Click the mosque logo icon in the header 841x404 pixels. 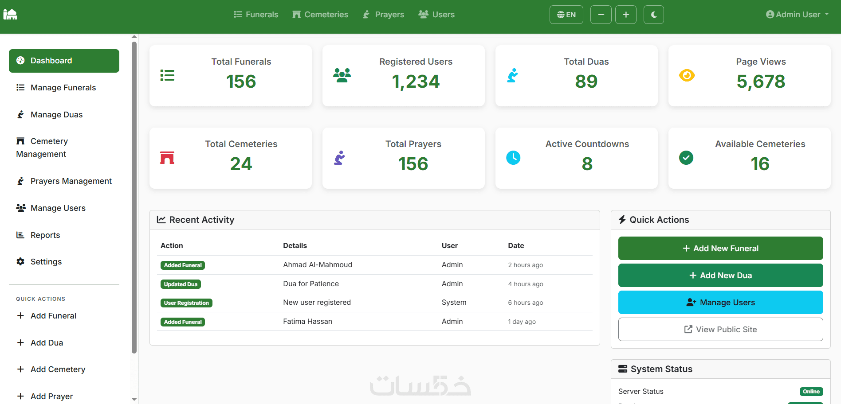(x=10, y=15)
